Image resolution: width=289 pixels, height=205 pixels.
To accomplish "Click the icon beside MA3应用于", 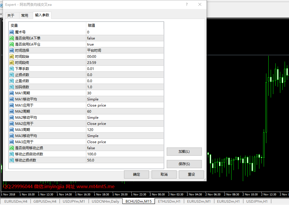I will click(11, 142).
